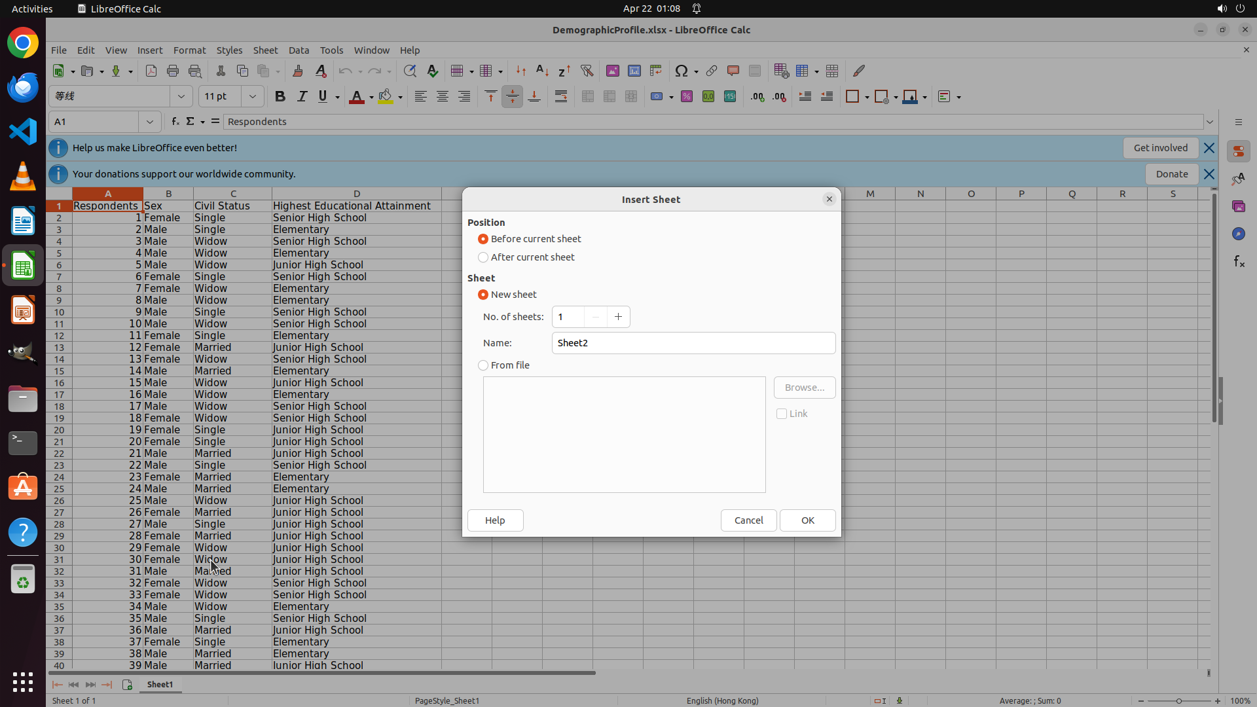Expand the Name Box dropdown arrow

(150, 122)
